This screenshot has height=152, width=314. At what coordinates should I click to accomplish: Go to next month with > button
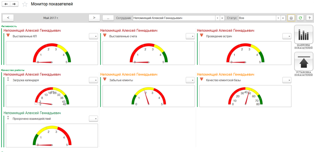pos(94,18)
